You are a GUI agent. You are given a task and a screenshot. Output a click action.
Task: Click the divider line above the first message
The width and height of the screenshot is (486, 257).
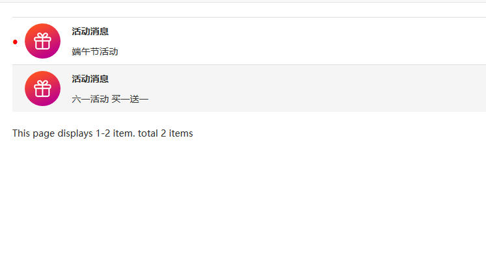click(249, 18)
